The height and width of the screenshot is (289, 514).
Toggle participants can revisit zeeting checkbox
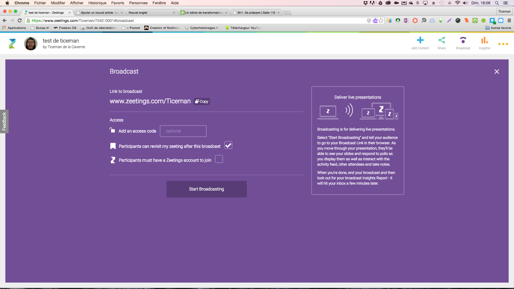click(x=228, y=145)
